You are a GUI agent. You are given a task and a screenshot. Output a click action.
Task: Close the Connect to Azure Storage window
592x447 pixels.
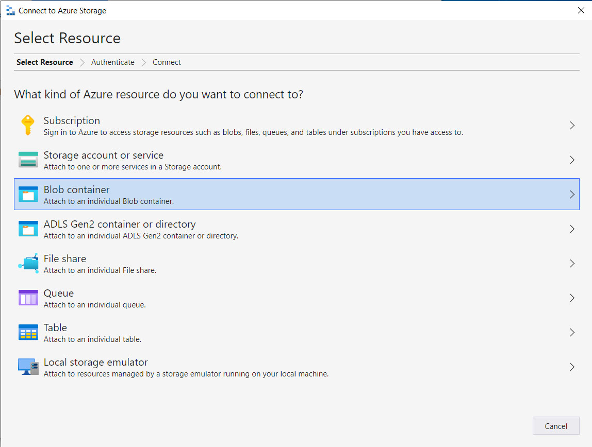pyautogui.click(x=581, y=10)
